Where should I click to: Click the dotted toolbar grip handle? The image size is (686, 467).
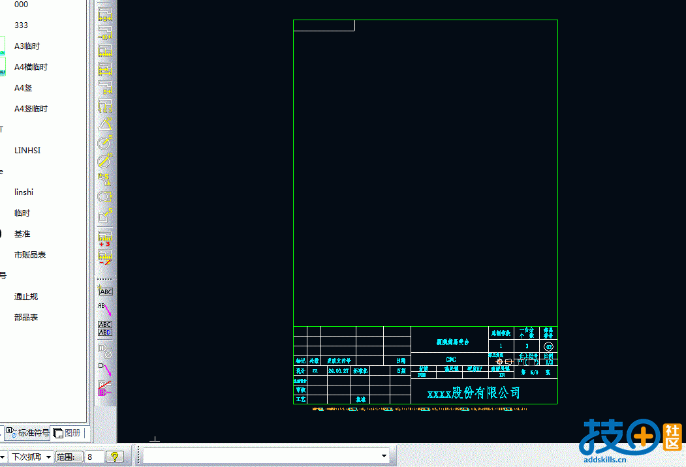(104, 279)
